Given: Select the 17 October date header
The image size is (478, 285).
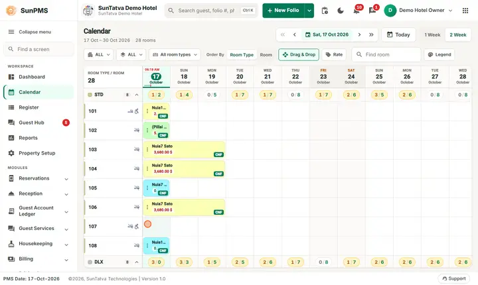Looking at the screenshot, I should pos(156,77).
